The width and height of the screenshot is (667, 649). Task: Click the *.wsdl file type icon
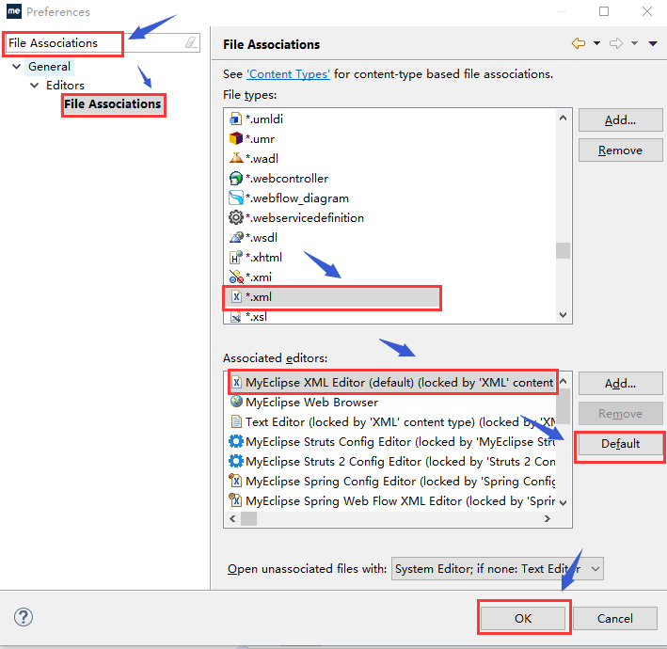[x=236, y=237]
